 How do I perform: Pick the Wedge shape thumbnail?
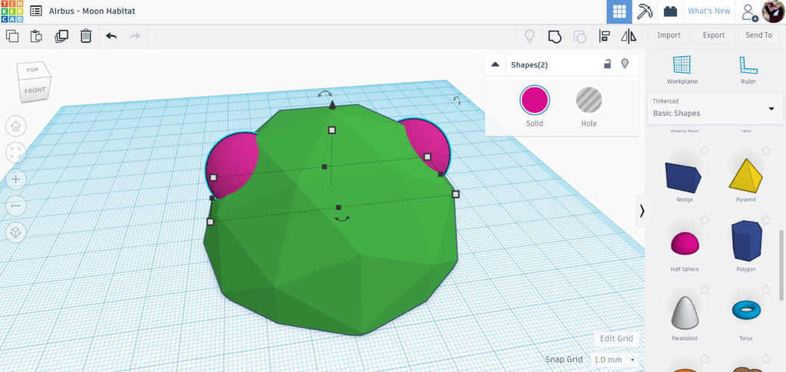(x=684, y=177)
